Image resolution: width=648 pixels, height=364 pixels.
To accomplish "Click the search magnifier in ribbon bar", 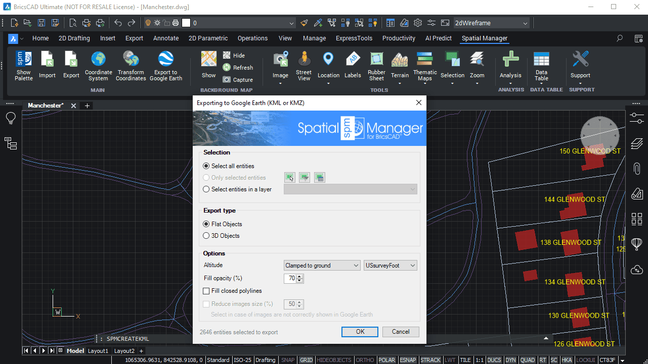I will pyautogui.click(x=620, y=38).
